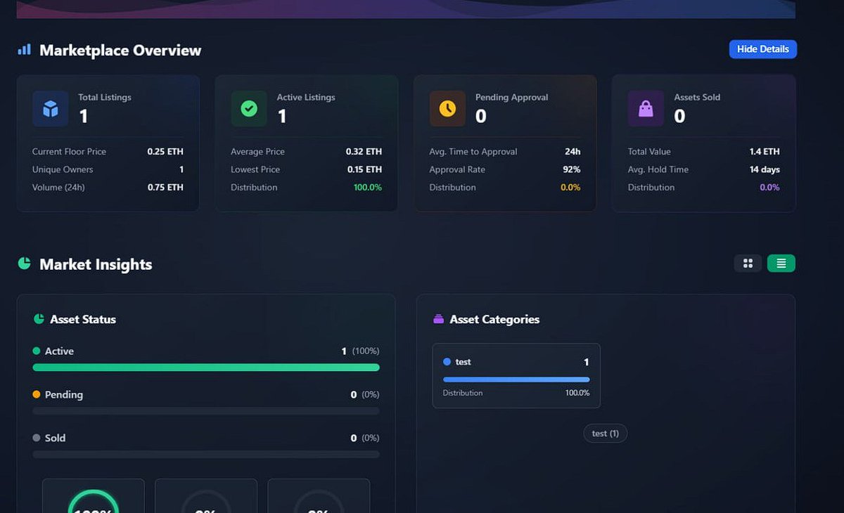The height and width of the screenshot is (513, 844).
Task: Click the Asset Status pie icon
Action: tap(39, 319)
